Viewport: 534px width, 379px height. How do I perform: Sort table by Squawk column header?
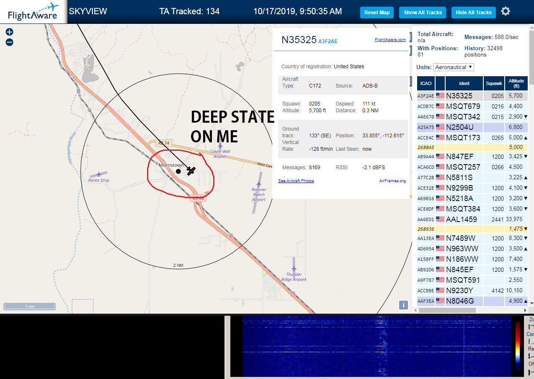tap(494, 83)
